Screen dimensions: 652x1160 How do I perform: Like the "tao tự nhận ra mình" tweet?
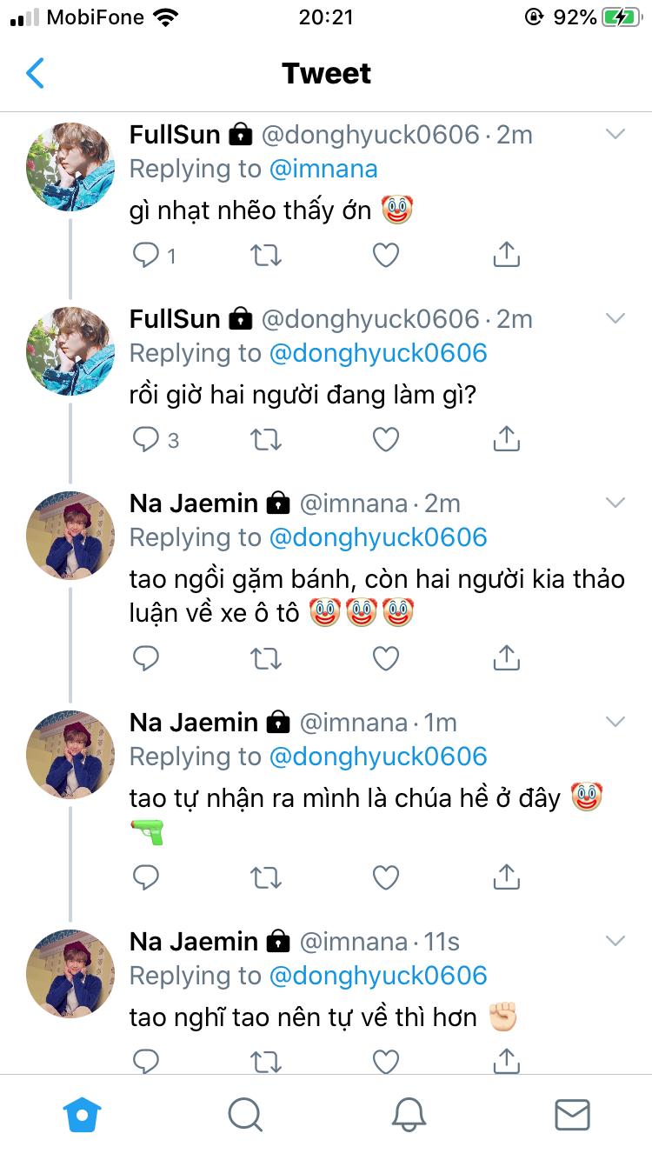[x=385, y=877]
